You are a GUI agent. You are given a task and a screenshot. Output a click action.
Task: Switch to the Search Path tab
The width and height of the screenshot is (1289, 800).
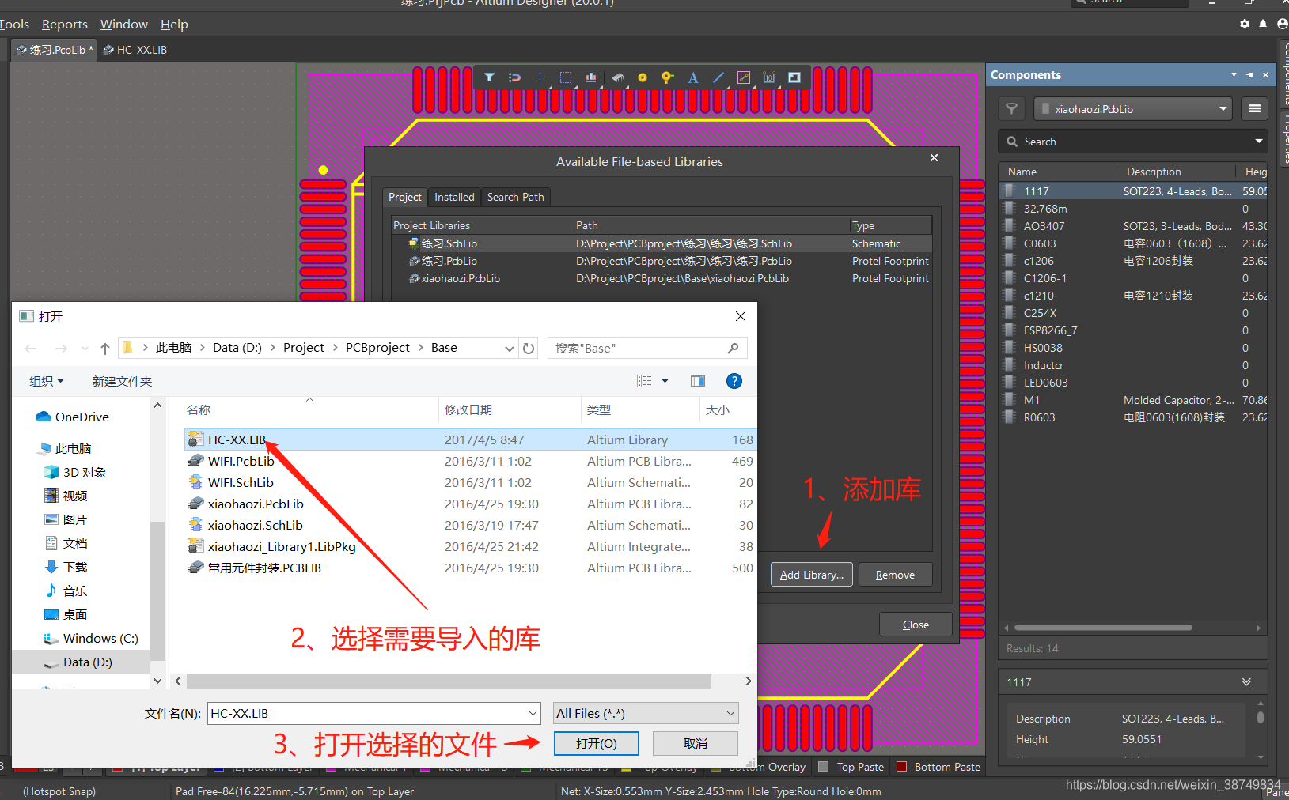[516, 197]
